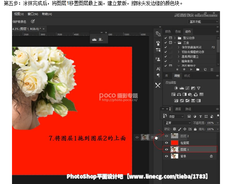This screenshot has height=184, width=230.
Task: Open the Clone Source stamp panel icon
Action: [158, 59]
